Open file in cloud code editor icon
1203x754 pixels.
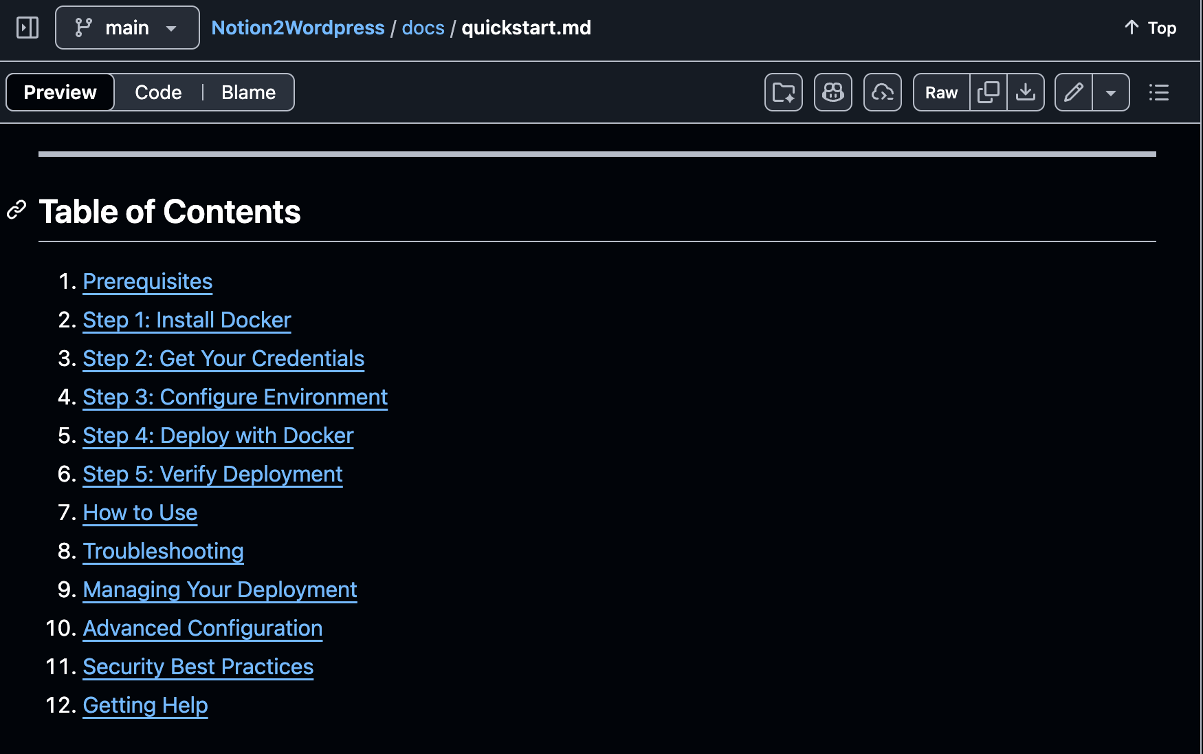(883, 92)
